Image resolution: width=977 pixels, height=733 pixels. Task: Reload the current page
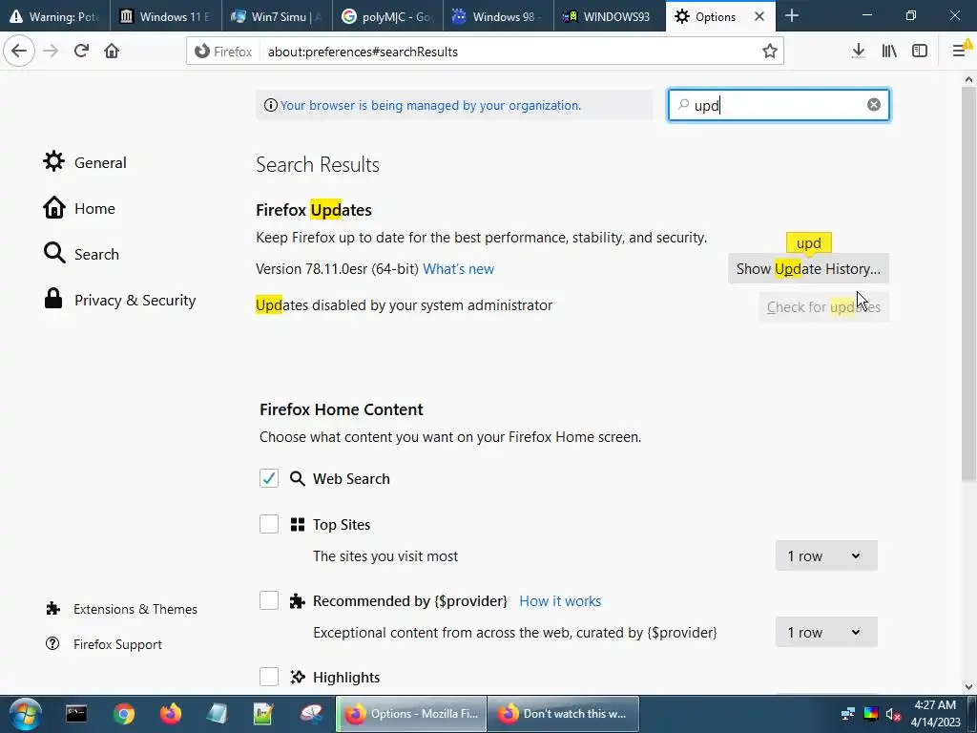point(81,52)
